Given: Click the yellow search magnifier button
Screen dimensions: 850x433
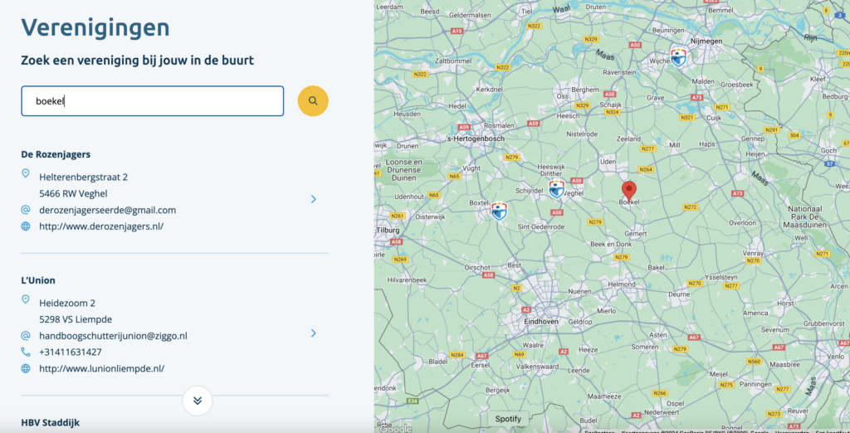Looking at the screenshot, I should (313, 101).
